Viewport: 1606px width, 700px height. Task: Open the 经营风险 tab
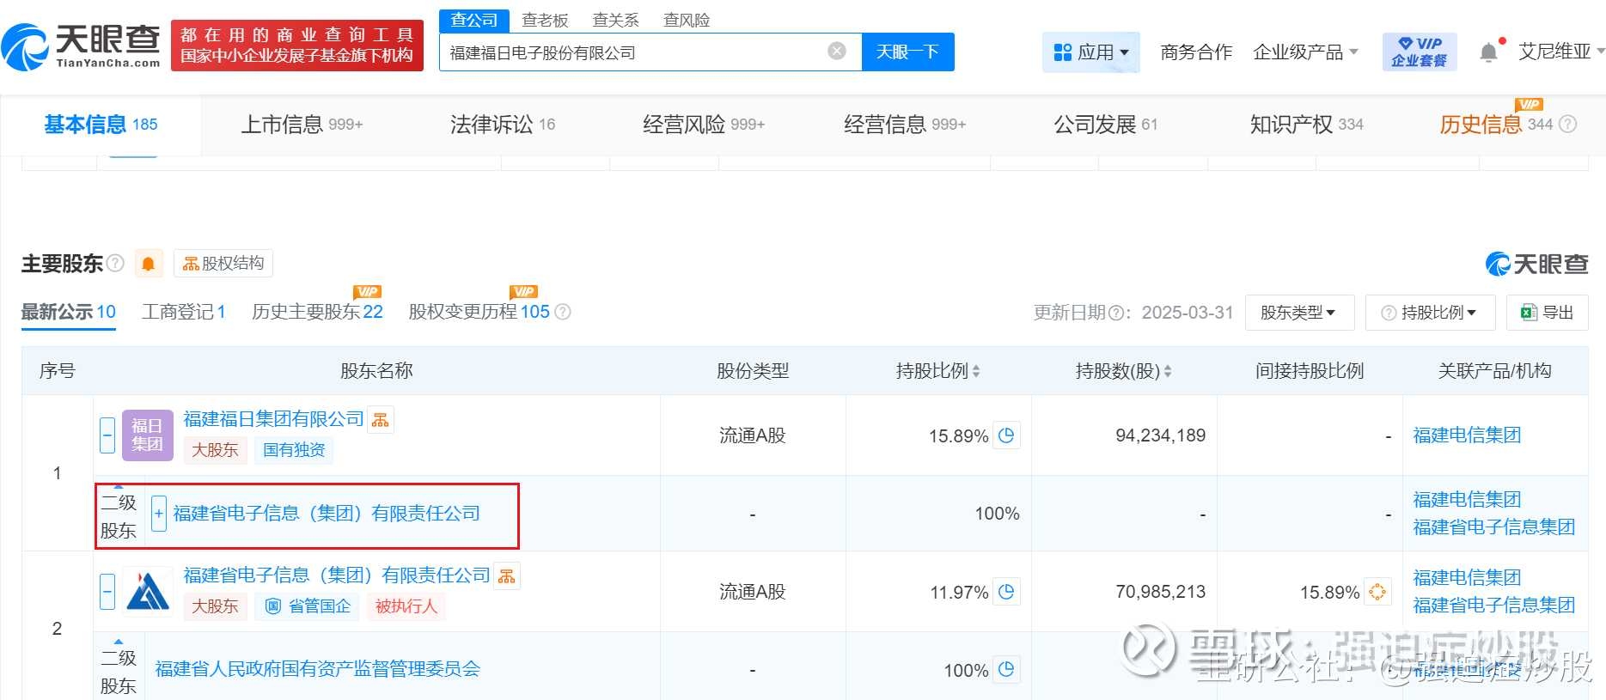(x=704, y=125)
